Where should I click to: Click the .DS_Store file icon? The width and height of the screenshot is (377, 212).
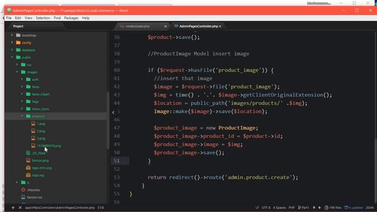pyautogui.click(x=28, y=153)
